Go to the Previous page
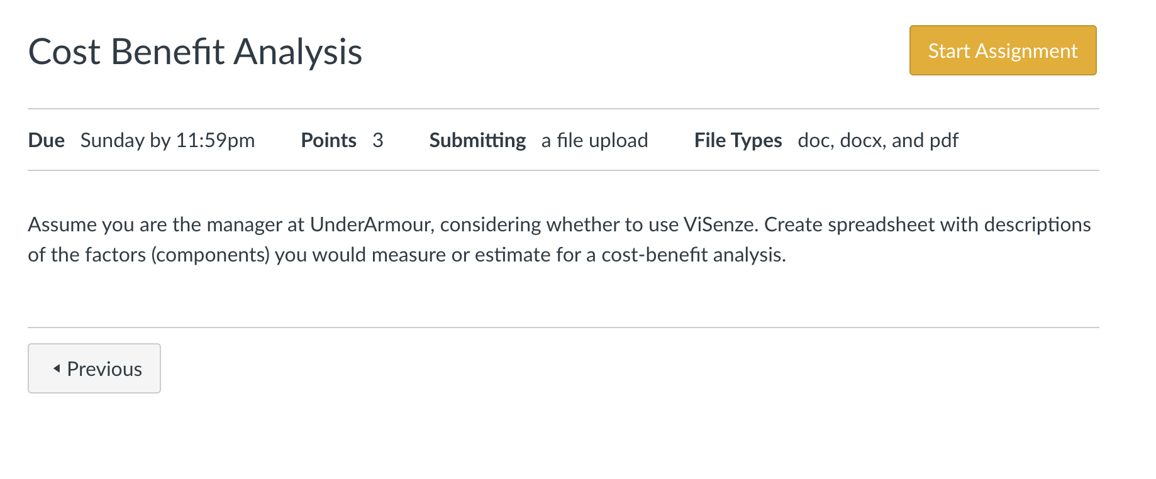1156x479 pixels. coord(94,368)
